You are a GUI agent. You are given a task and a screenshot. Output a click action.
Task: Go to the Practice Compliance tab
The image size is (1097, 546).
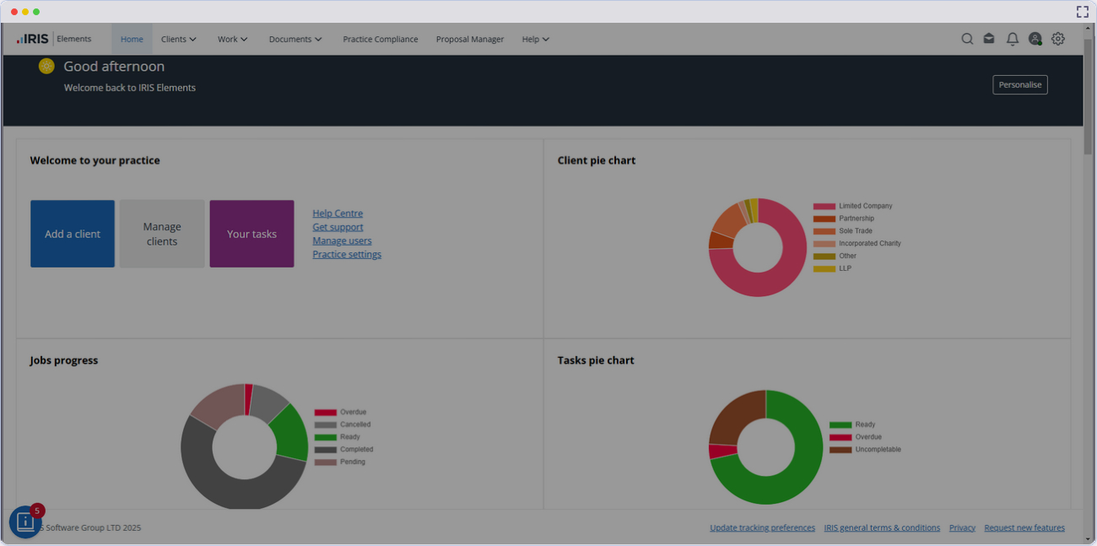[380, 39]
